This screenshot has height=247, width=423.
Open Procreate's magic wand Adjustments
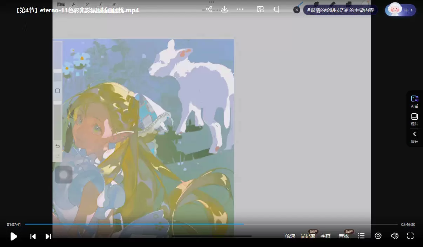click(x=87, y=4)
